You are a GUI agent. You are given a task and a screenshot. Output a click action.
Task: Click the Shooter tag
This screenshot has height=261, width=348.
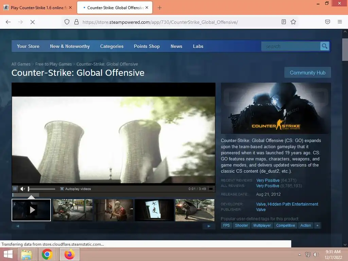coord(242,226)
